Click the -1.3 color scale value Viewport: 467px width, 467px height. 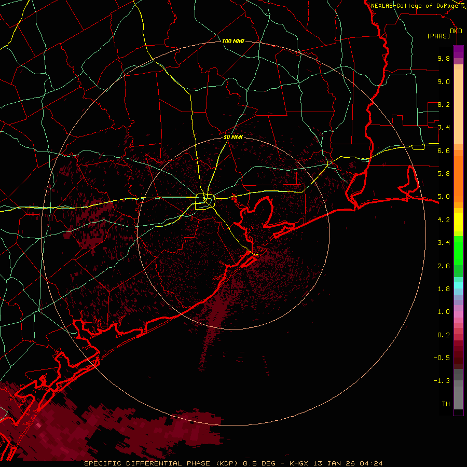click(x=442, y=381)
